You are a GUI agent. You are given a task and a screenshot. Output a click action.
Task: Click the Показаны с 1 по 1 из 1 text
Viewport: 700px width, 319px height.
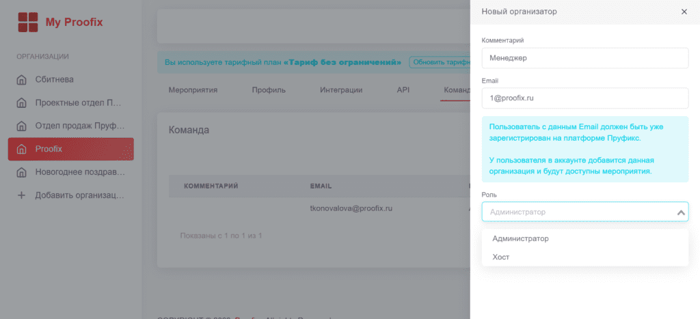[x=221, y=235]
